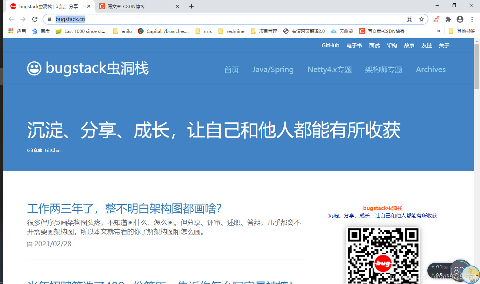Open 友链 in the top menu
The width and height of the screenshot is (480, 284).
pos(427,45)
